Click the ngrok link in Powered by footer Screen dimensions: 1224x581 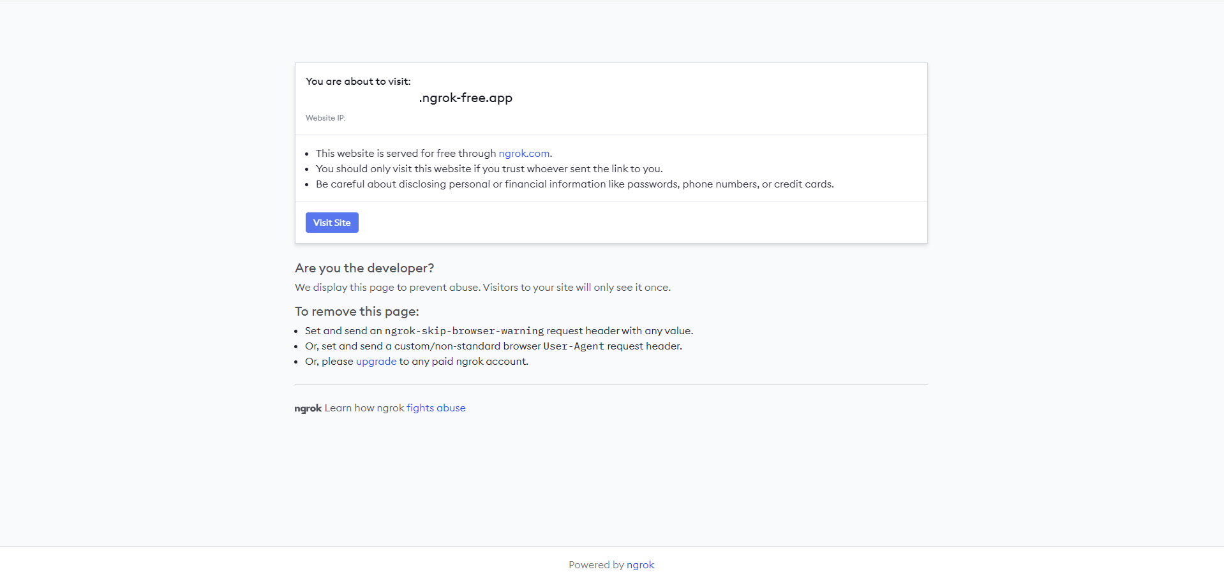click(x=640, y=565)
